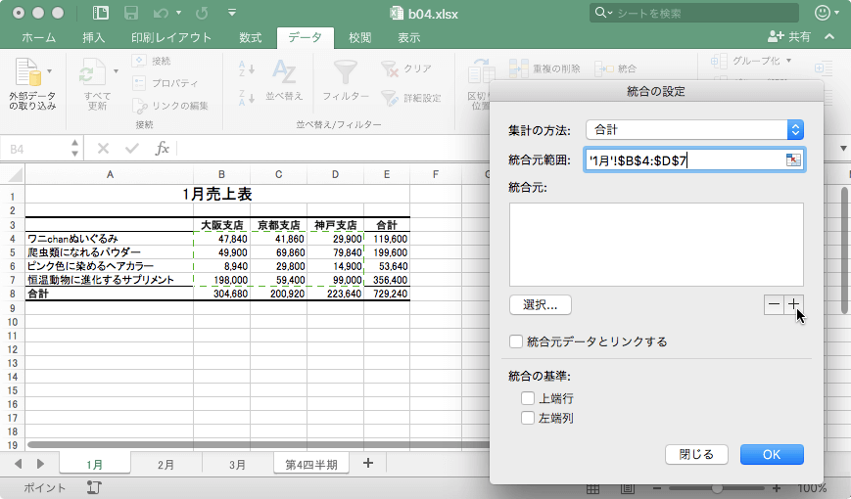The image size is (851, 499).
Task: Click the range collapse icon in 統合元範囲 field
Action: (793, 160)
